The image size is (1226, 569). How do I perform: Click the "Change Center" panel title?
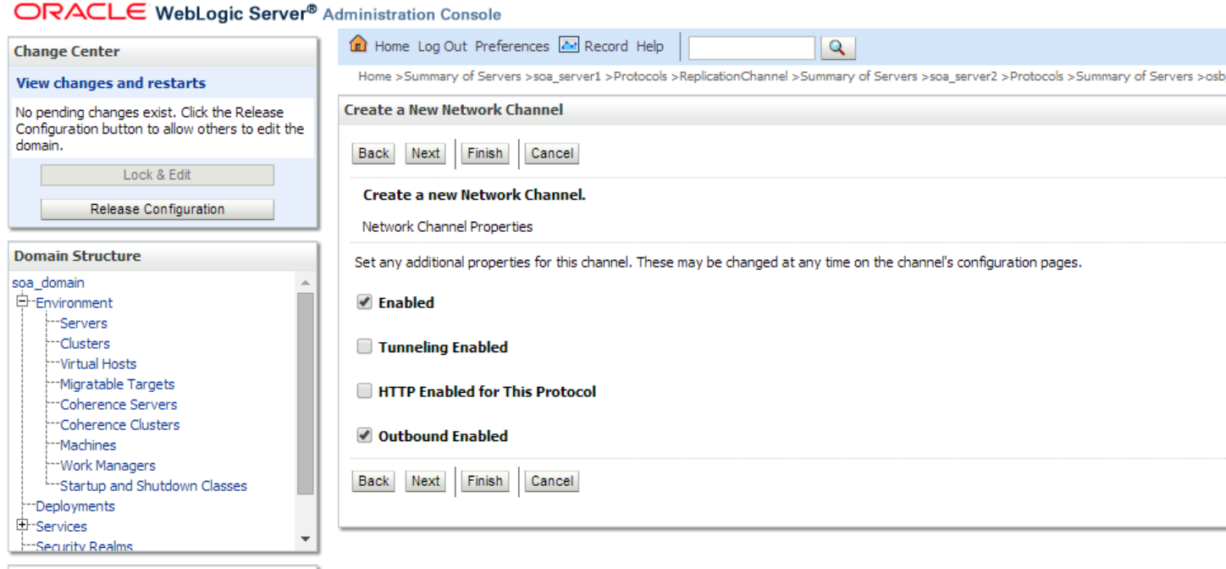click(x=67, y=52)
